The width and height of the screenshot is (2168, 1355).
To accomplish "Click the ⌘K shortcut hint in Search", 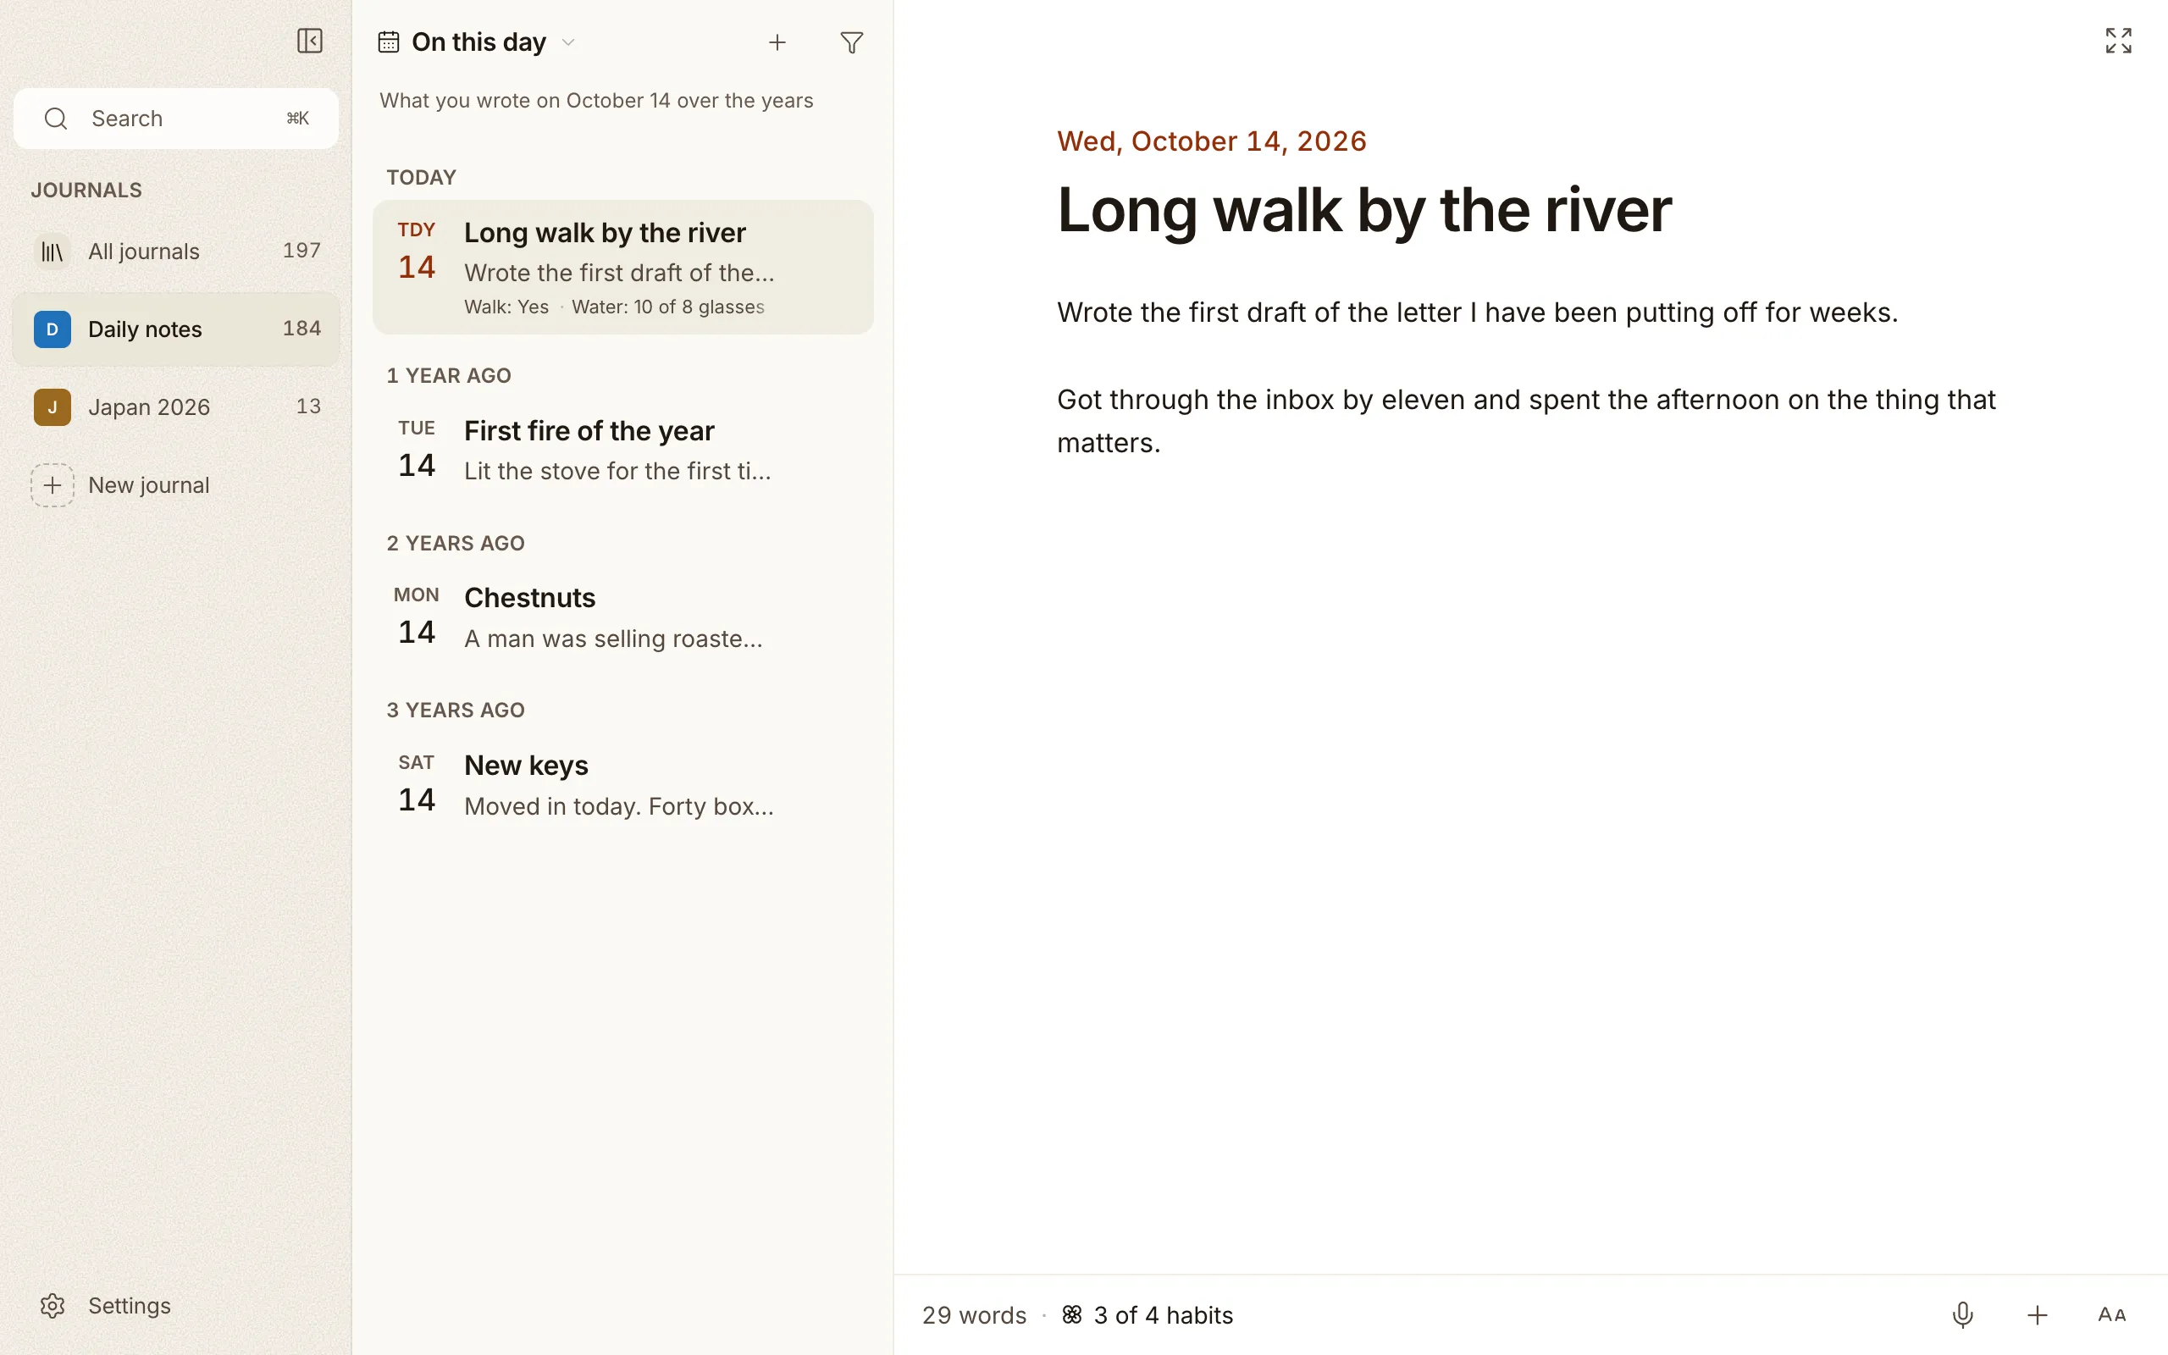I will point(297,119).
